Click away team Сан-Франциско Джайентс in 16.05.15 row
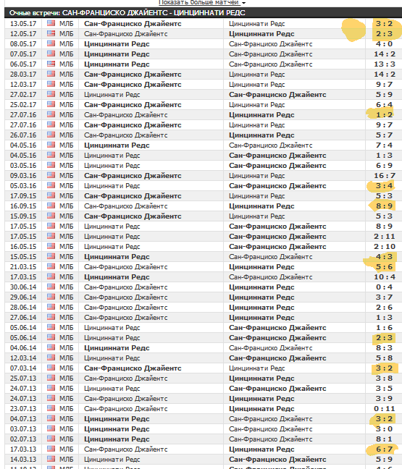 tap(277, 247)
